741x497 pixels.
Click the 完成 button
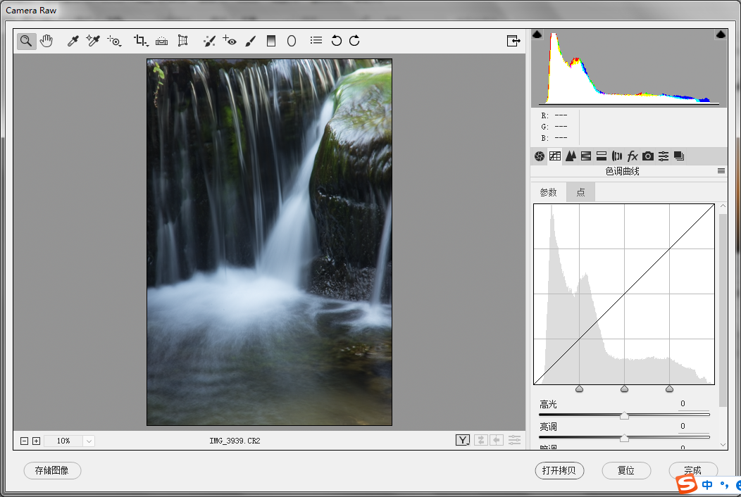tap(693, 469)
